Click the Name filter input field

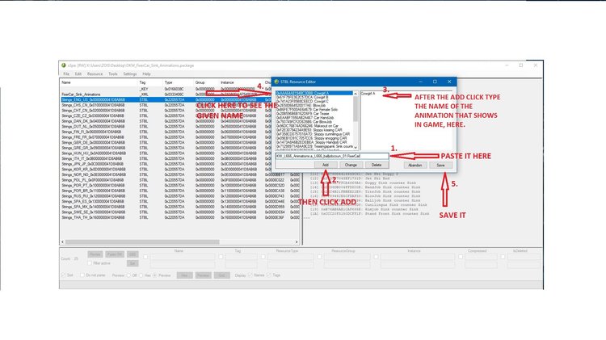pos(183,257)
